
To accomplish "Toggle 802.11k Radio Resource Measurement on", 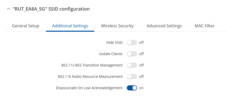I will tap(132, 77).
